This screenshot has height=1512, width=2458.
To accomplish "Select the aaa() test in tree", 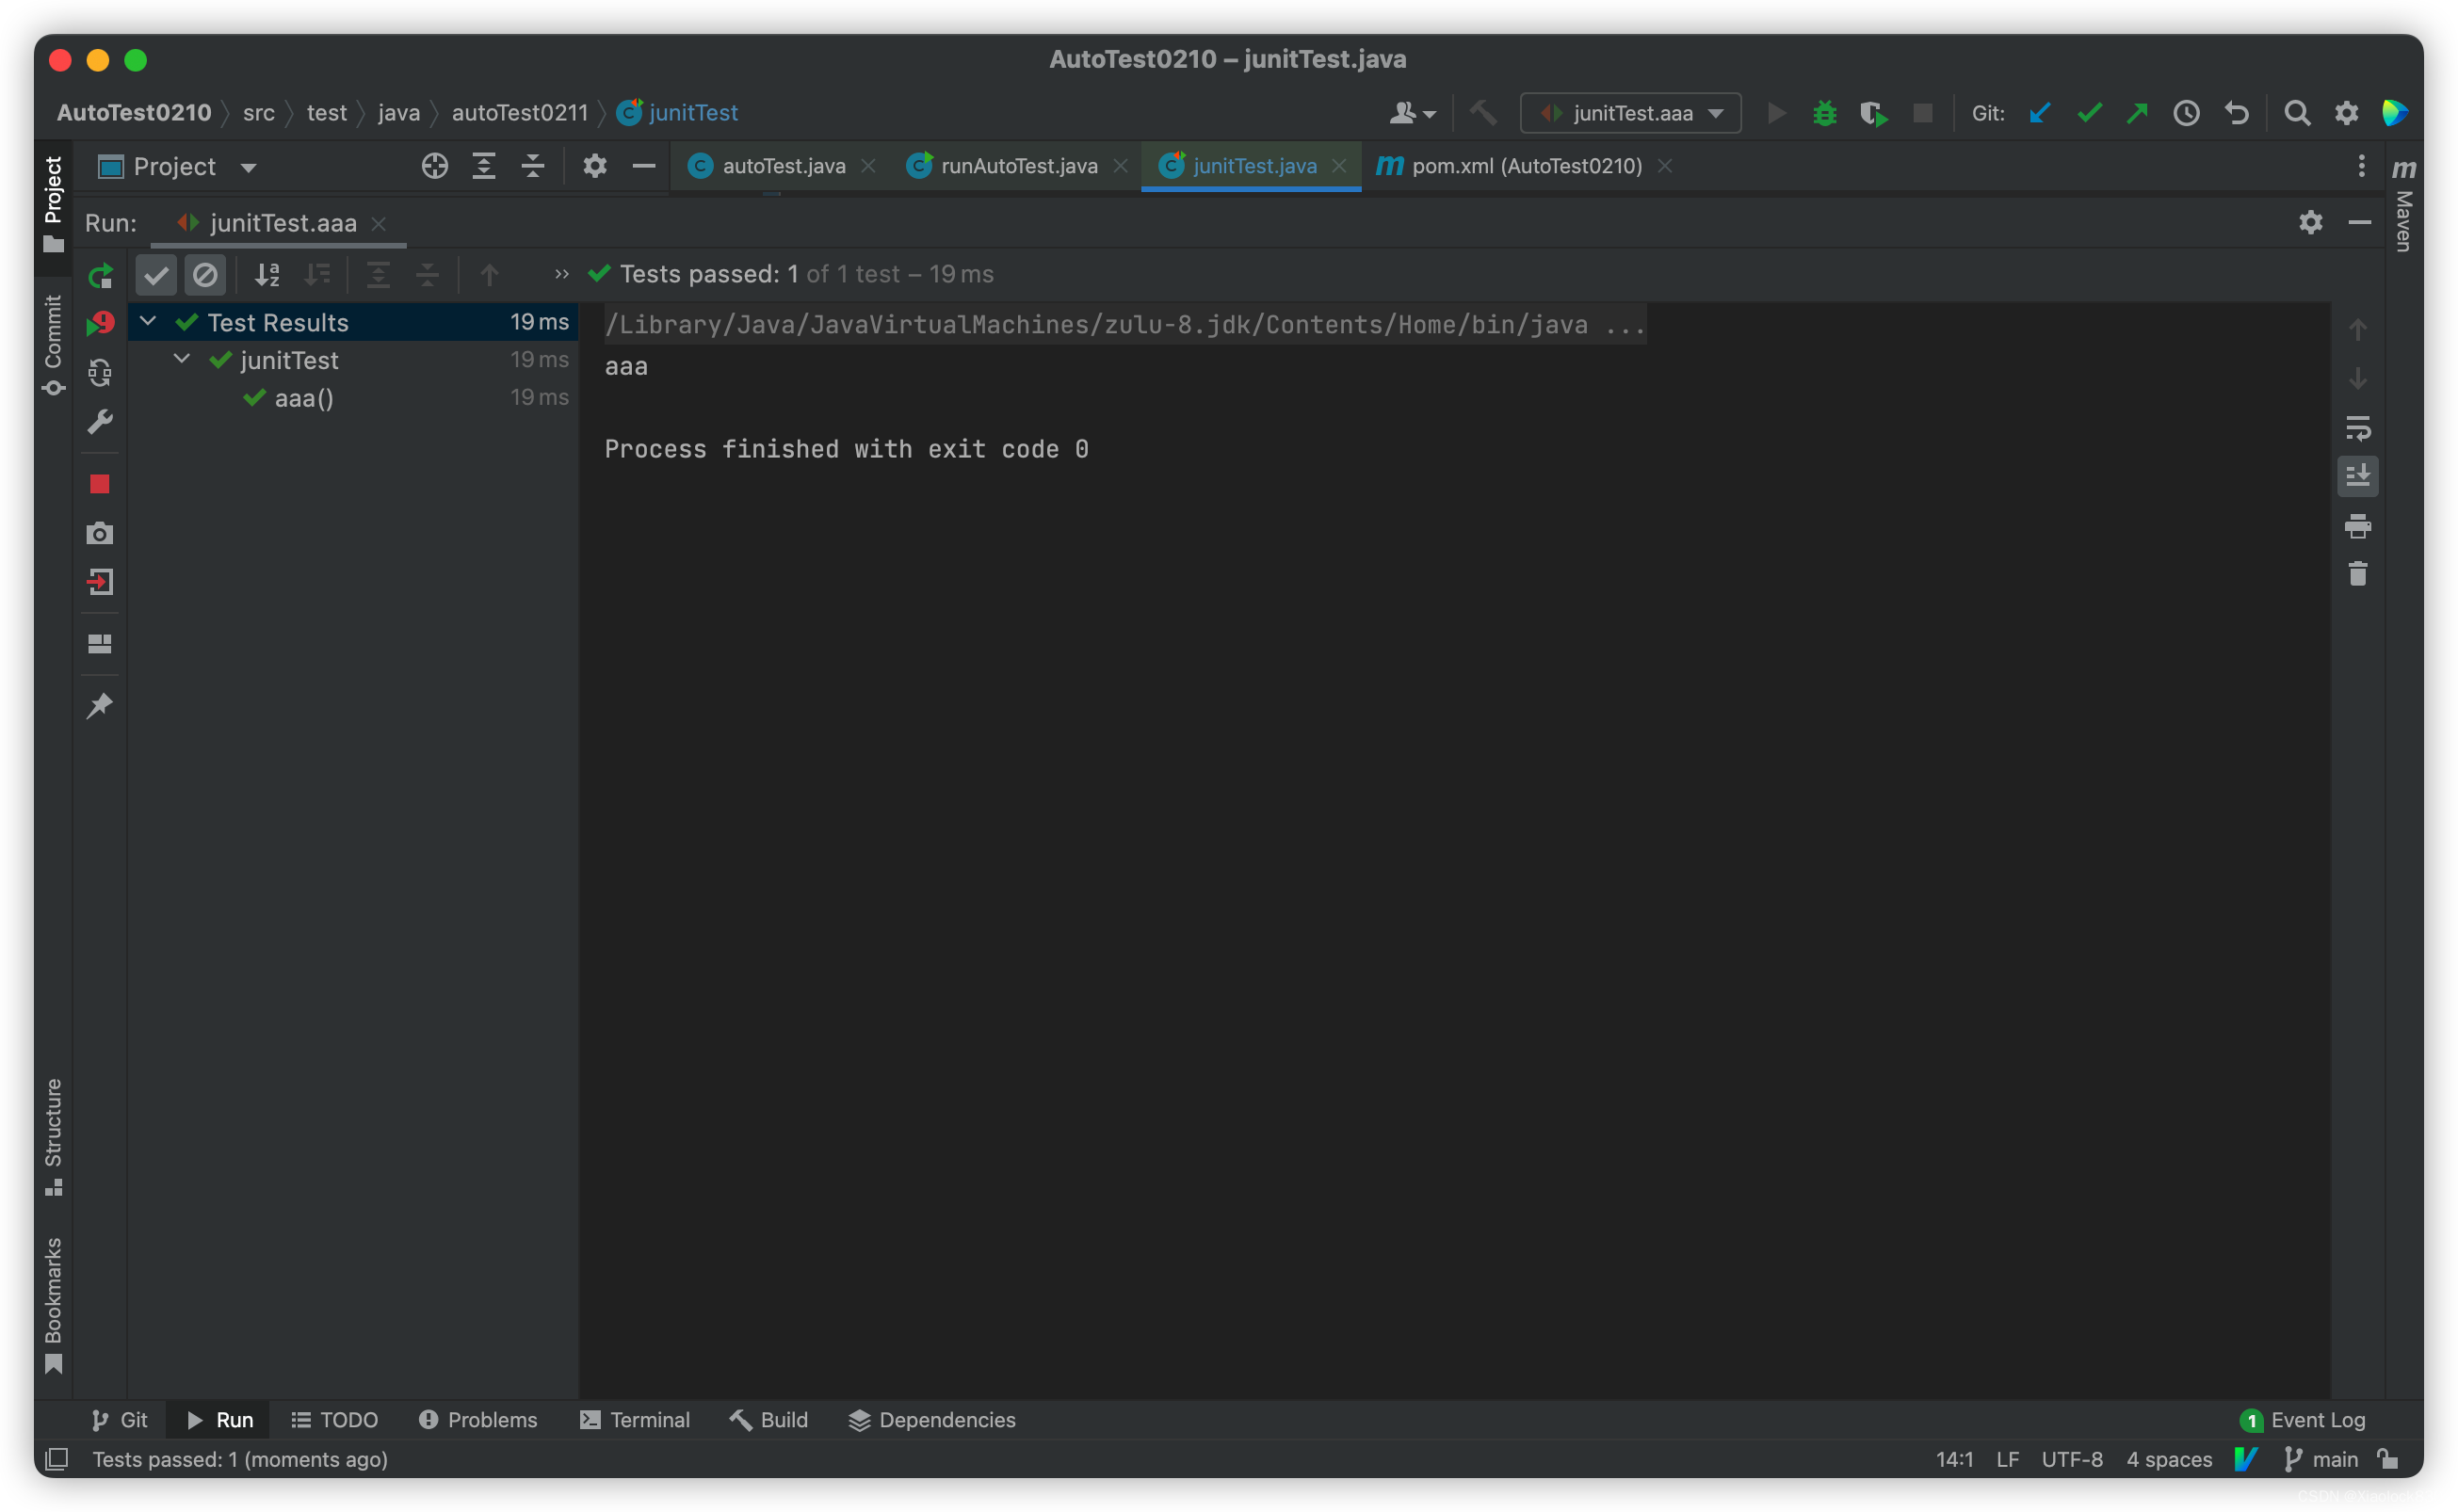I will click(x=303, y=399).
